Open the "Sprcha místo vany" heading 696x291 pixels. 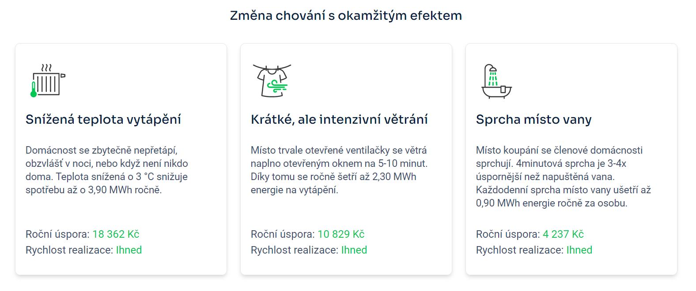click(533, 119)
